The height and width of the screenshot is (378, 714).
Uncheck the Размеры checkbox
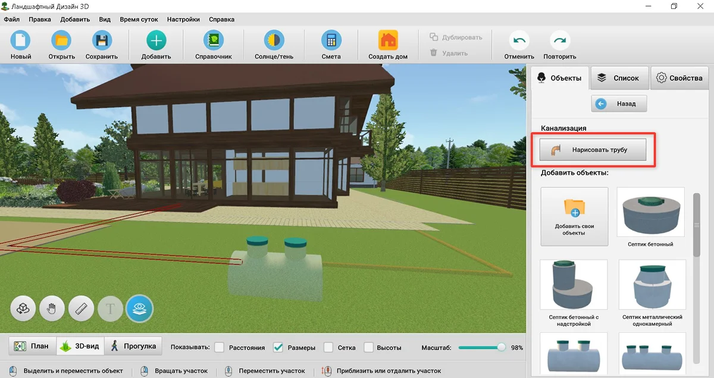click(278, 347)
